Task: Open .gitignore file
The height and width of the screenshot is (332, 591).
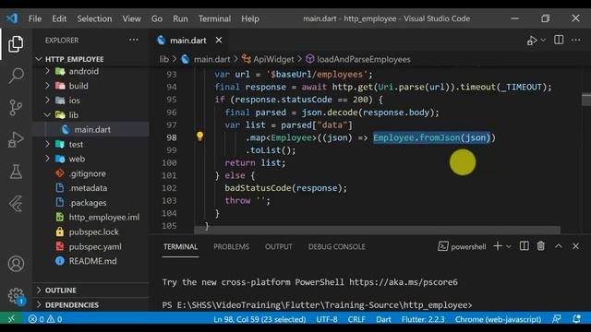Action: (x=87, y=173)
